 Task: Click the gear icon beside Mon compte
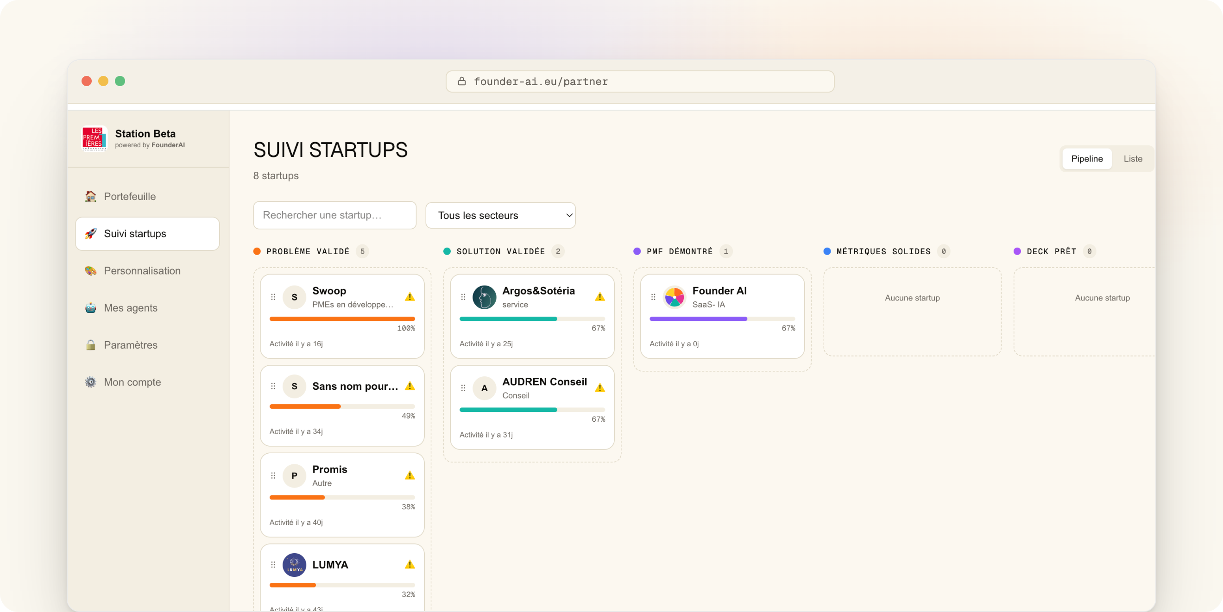coord(90,382)
